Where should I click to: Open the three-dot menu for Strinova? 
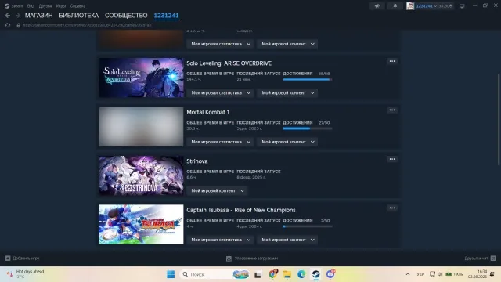pos(392,159)
